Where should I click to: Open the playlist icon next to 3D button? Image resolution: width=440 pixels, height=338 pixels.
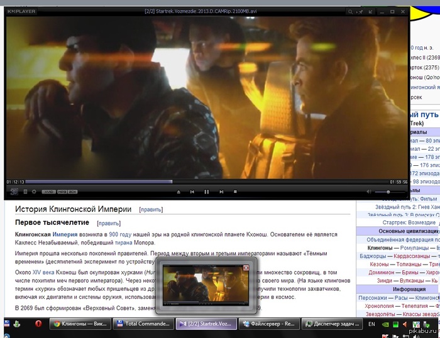pos(25,191)
